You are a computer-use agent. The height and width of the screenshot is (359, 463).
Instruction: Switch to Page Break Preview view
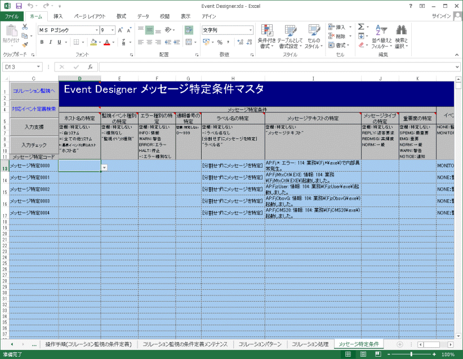(x=377, y=354)
